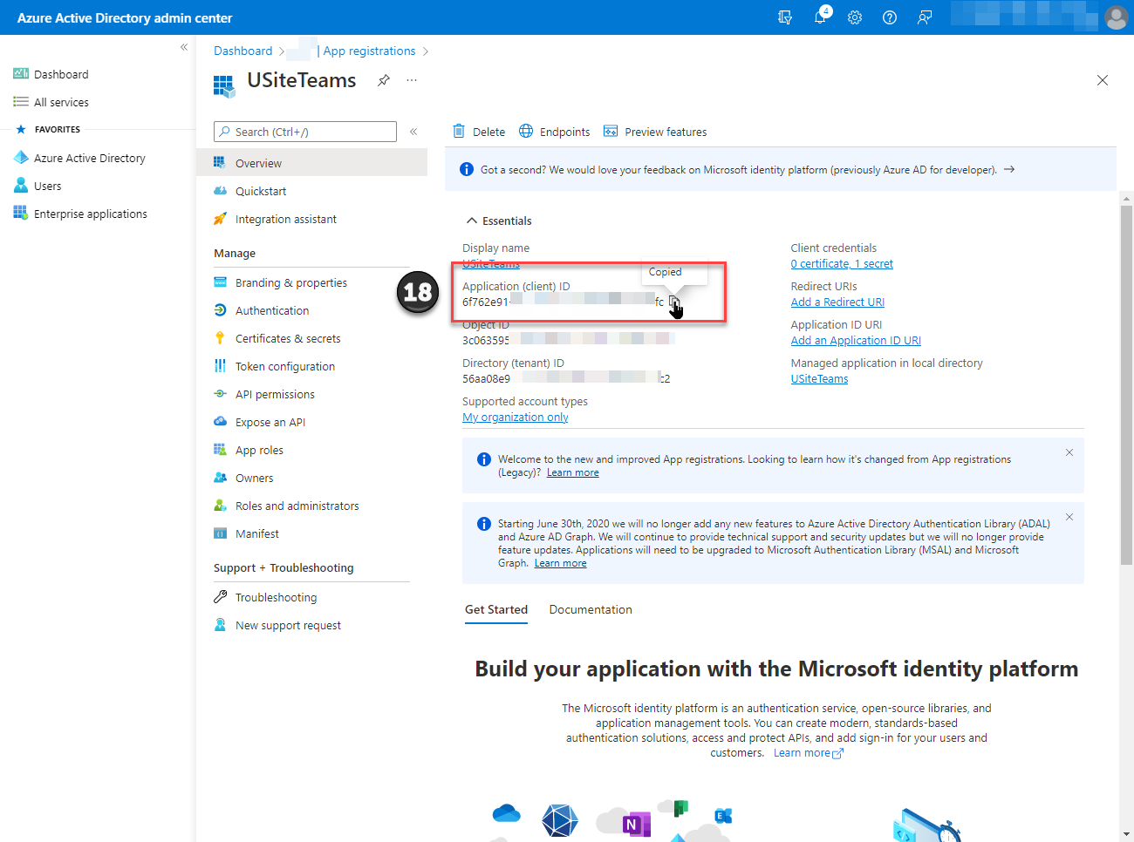The width and height of the screenshot is (1134, 842).
Task: Open Azure Active Directory favorite
Action: click(89, 158)
